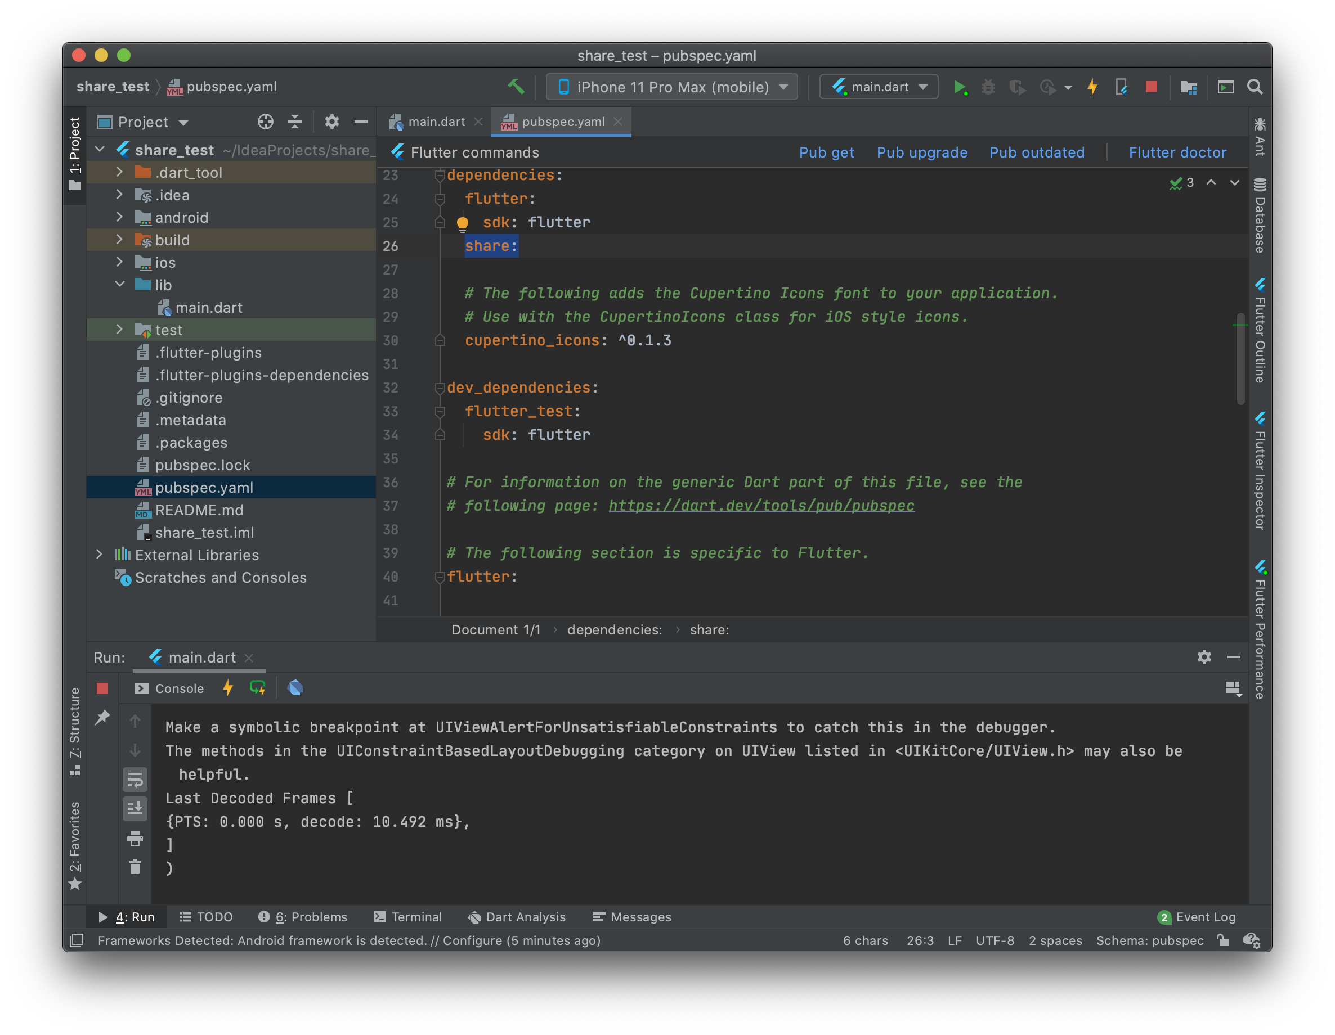Toggle soft-wrap in the Run console
Image resolution: width=1335 pixels, height=1035 pixels.
[x=135, y=780]
